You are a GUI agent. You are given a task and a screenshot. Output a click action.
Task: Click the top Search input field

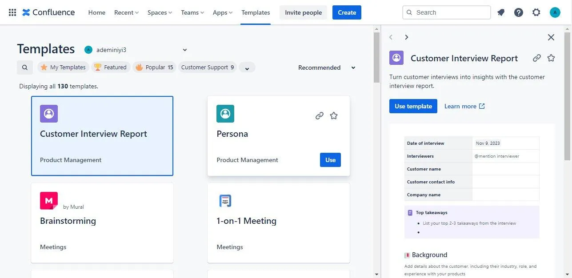(447, 12)
